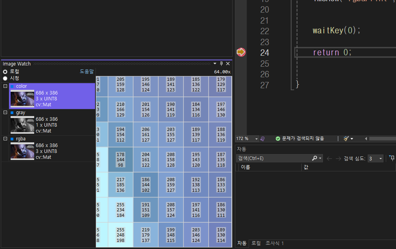
Task: Click the 64.00x zoom level text
Action: (x=222, y=72)
